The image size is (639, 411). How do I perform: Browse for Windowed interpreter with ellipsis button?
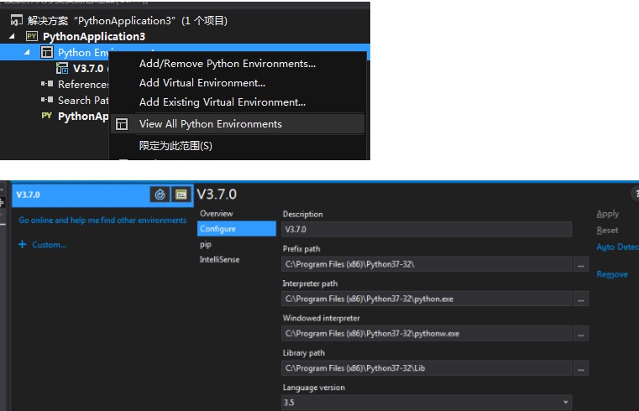[x=581, y=334]
